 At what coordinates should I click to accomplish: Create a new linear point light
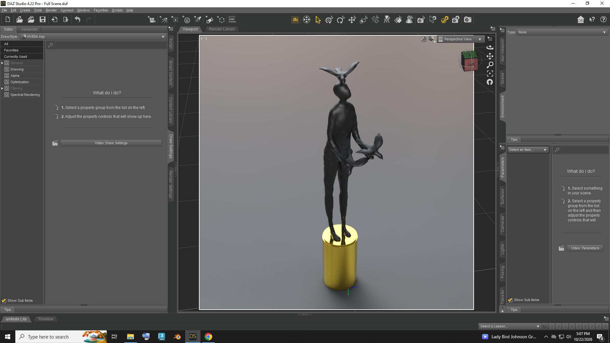pyautogui.click(x=186, y=20)
